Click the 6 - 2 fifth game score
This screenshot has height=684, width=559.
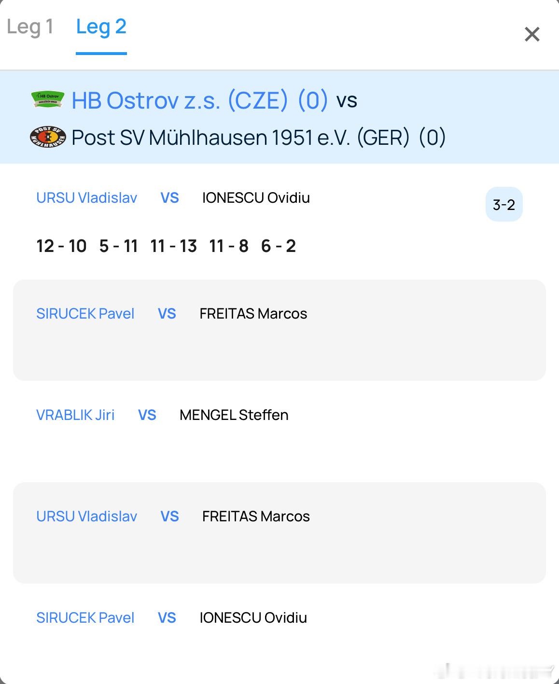point(278,246)
